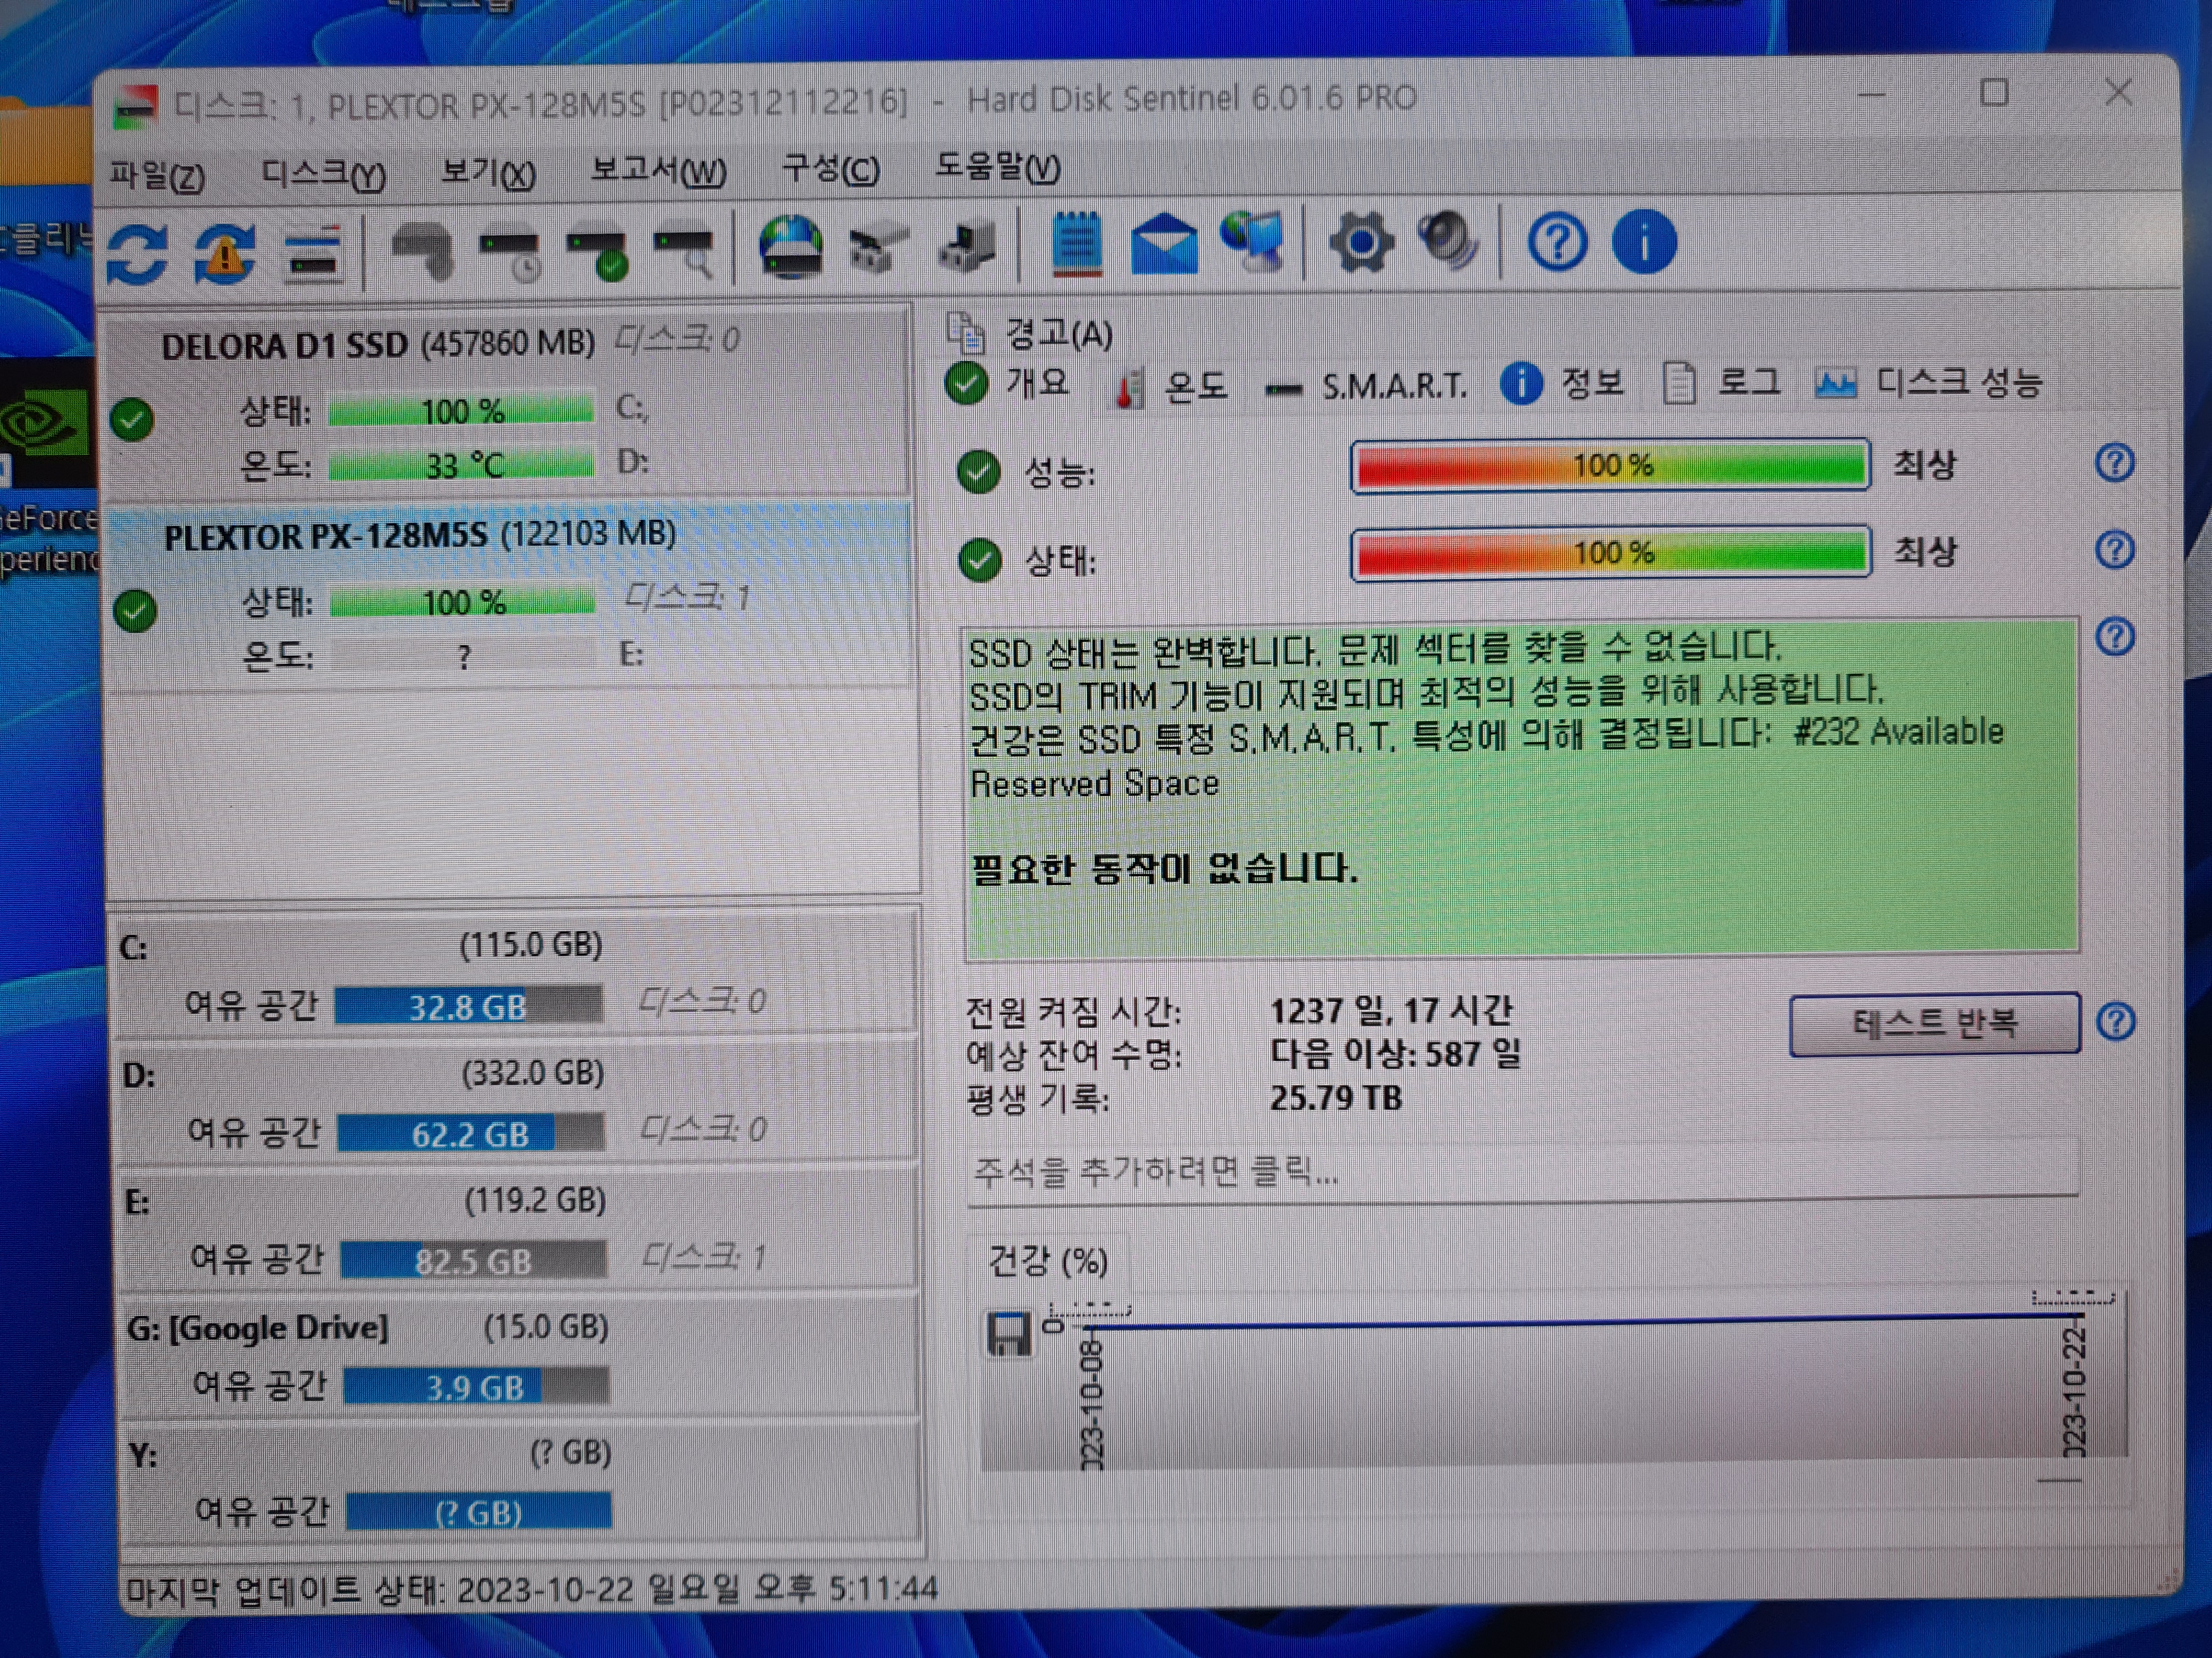2212x1658 pixels.
Task: Click the D: 62.2 GB free space bar
Action: point(470,1133)
